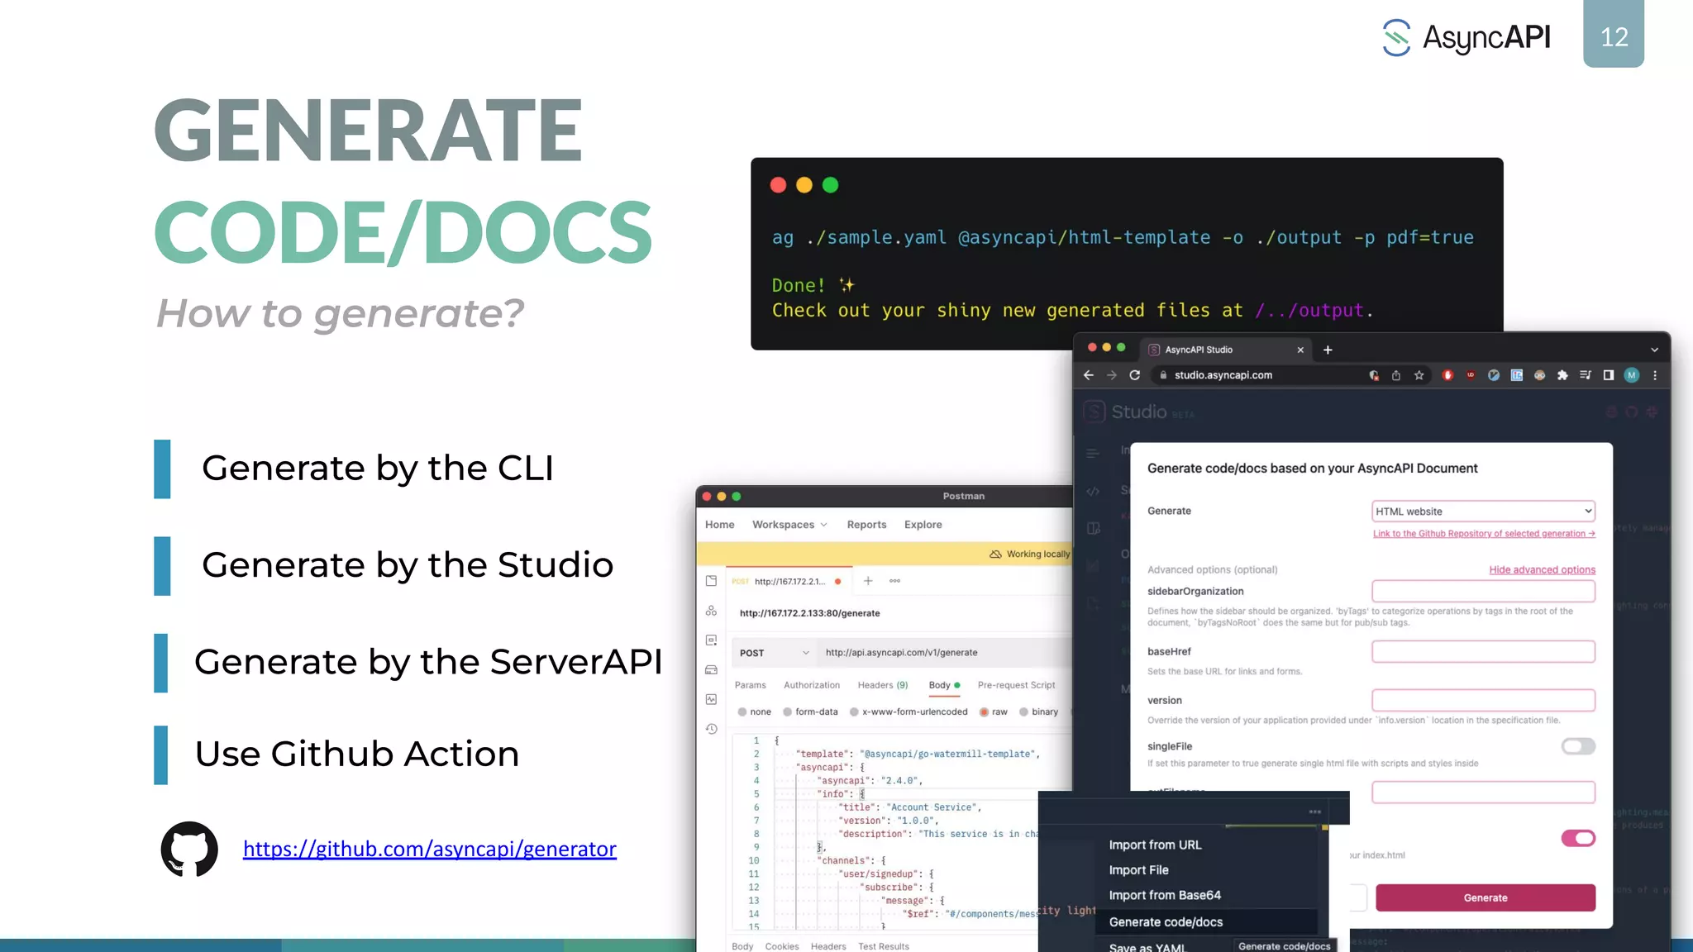Viewport: 1693px width, 952px height.
Task: Open the Home menu in Postman
Action: (x=719, y=525)
